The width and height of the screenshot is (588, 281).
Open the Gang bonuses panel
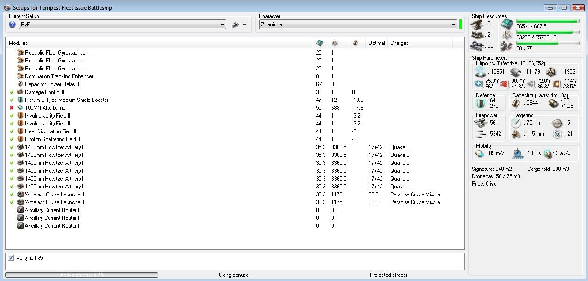235,275
